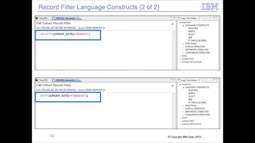The image size is (255, 143).
Task: Pick SKIP keyword in helper beside SELECTIF editor
Action: click(x=190, y=37)
